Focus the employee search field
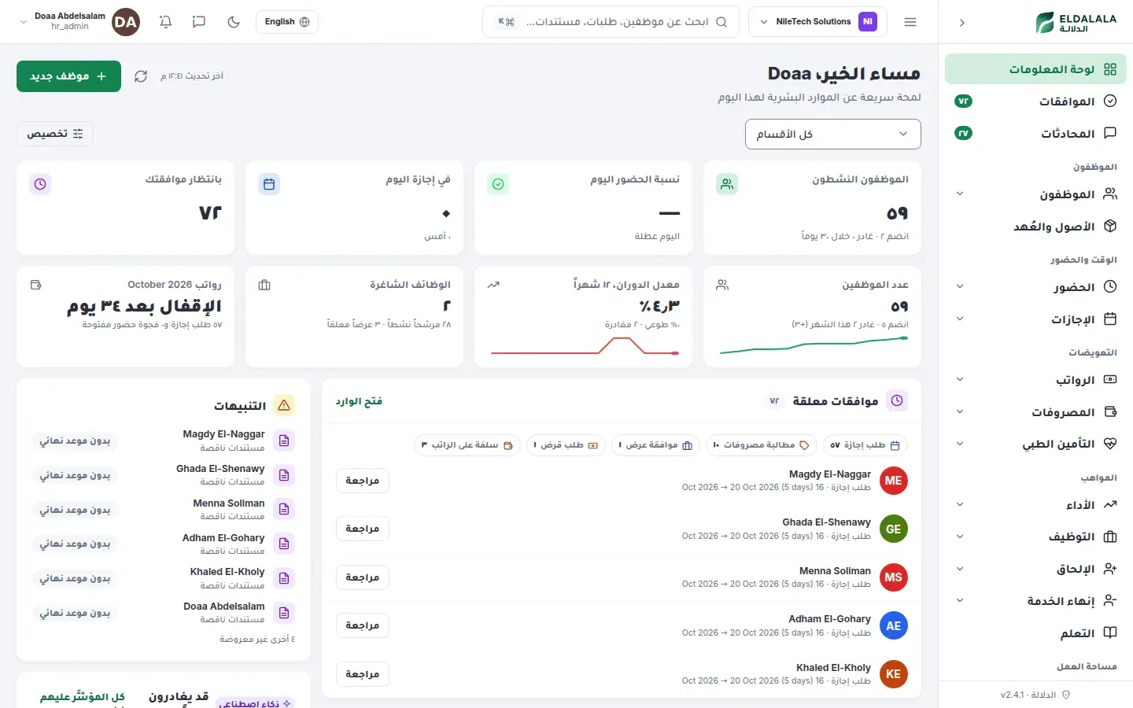Image resolution: width=1133 pixels, height=708 pixels. (611, 22)
